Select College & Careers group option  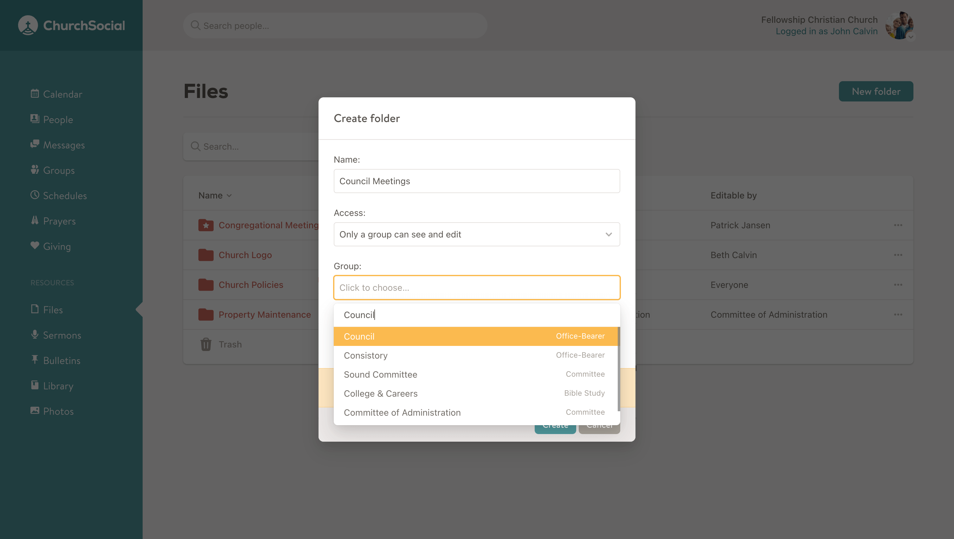click(475, 393)
